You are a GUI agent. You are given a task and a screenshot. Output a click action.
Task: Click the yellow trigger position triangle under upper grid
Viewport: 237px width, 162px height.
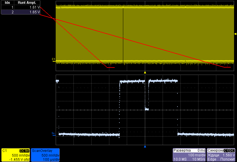145,72
